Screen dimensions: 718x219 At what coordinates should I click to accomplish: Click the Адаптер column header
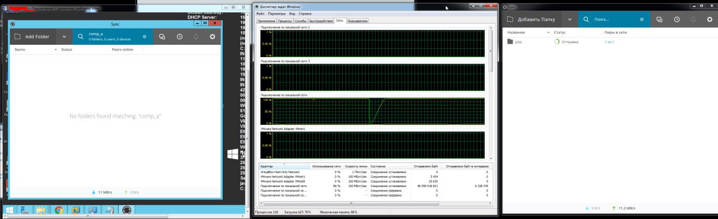pyautogui.click(x=284, y=166)
